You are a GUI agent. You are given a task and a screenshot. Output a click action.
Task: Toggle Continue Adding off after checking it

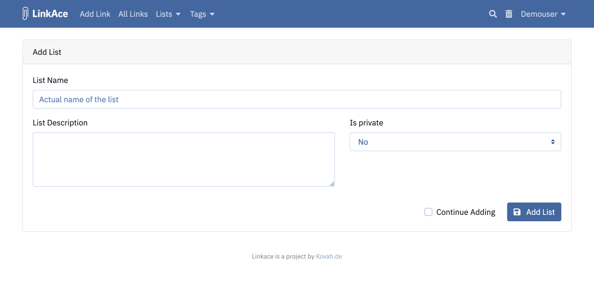tap(428, 211)
